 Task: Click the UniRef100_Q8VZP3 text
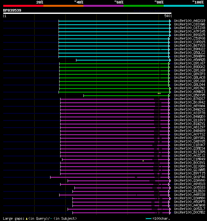(x=190, y=74)
